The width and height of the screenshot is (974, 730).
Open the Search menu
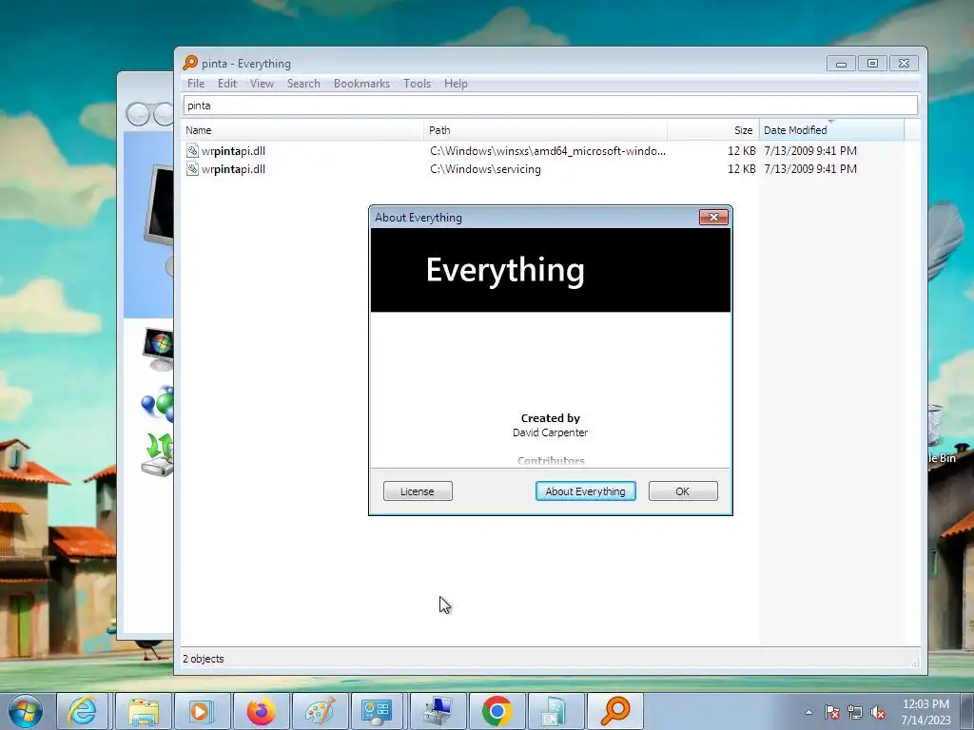[x=303, y=84]
